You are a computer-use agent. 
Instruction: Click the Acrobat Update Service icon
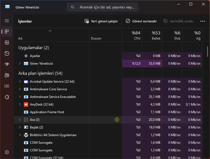pos(26,82)
